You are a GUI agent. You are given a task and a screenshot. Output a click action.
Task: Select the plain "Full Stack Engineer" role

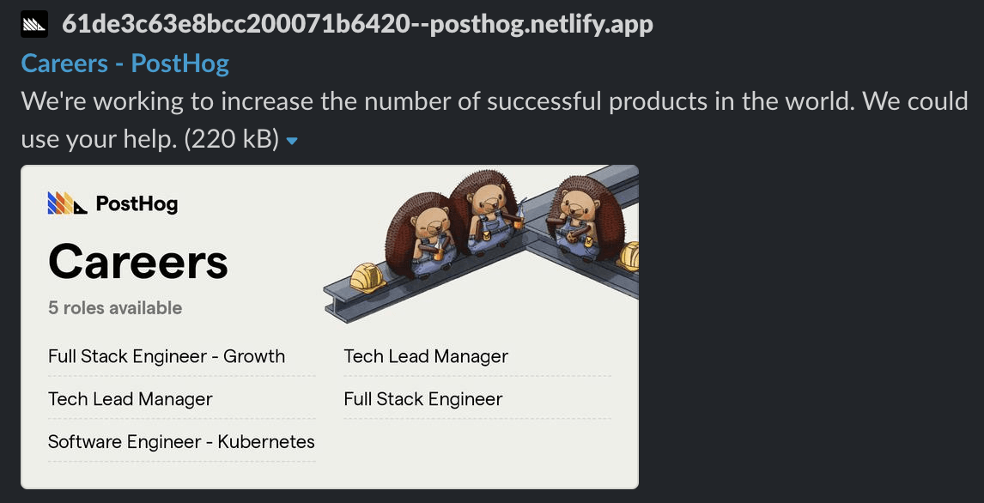point(423,399)
